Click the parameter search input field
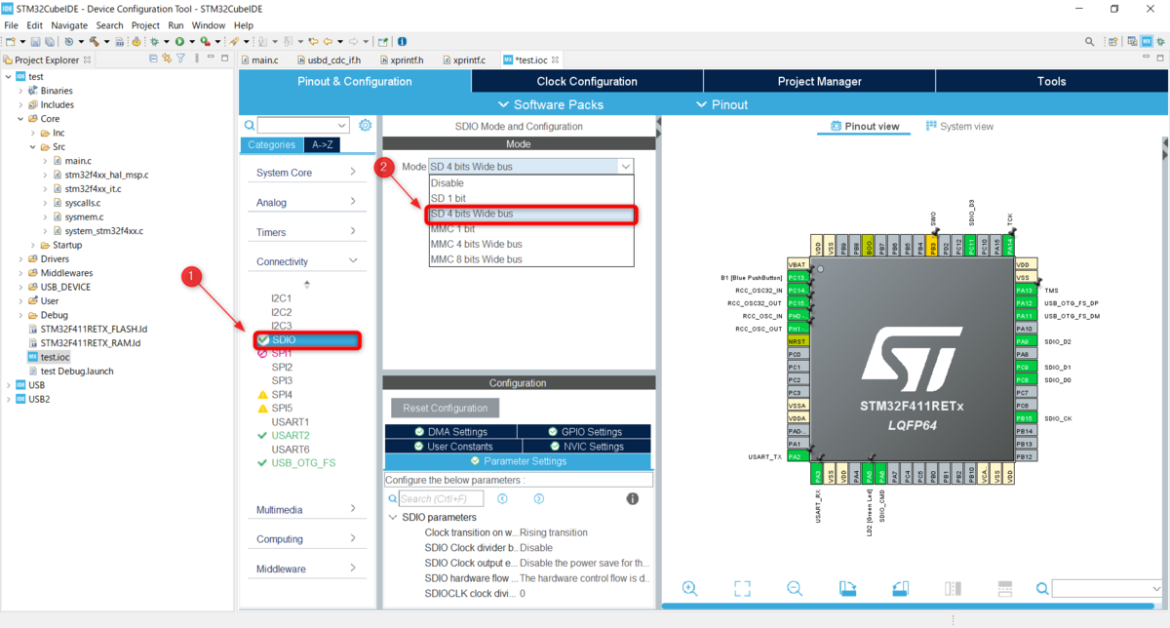 [441, 498]
